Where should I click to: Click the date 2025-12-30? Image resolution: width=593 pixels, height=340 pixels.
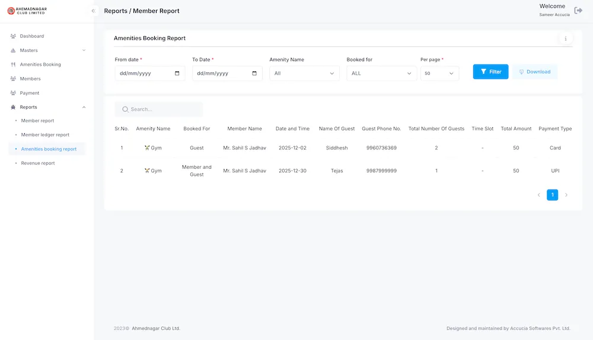(292, 171)
